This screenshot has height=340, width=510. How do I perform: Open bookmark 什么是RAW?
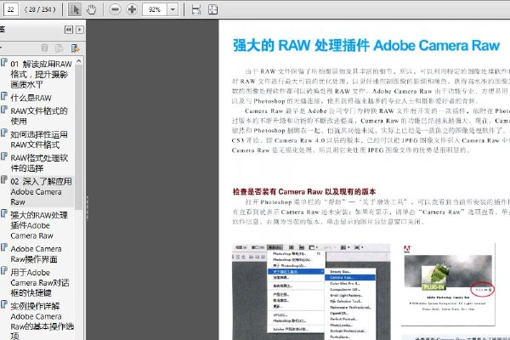tap(31, 98)
